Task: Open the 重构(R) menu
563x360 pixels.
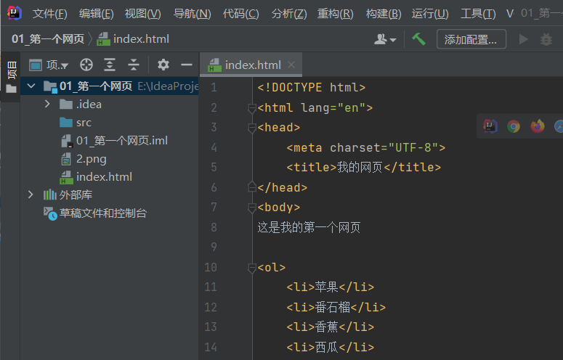Action: (335, 14)
